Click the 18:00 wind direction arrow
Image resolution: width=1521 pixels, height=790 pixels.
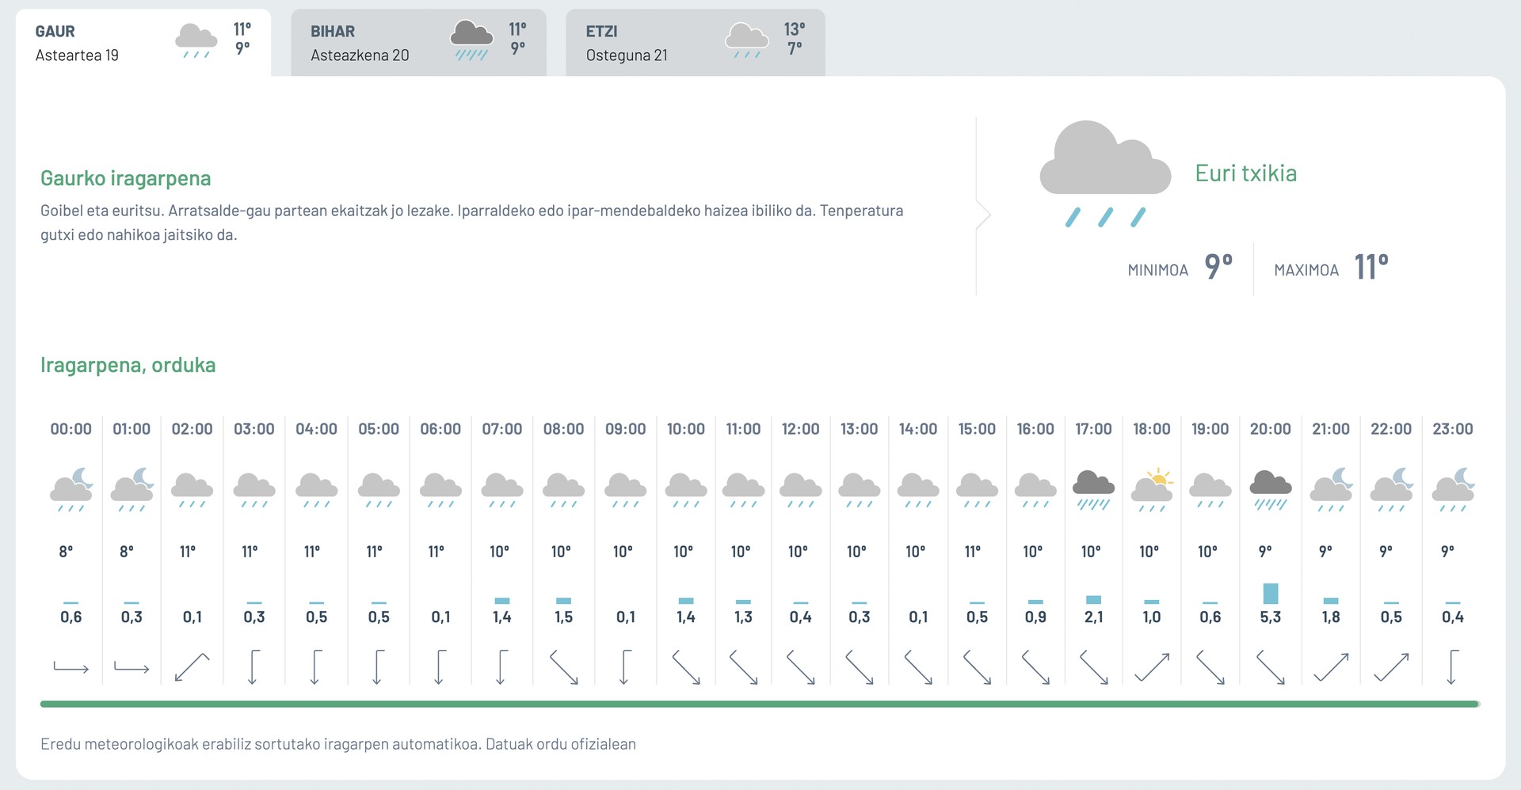(x=1152, y=667)
